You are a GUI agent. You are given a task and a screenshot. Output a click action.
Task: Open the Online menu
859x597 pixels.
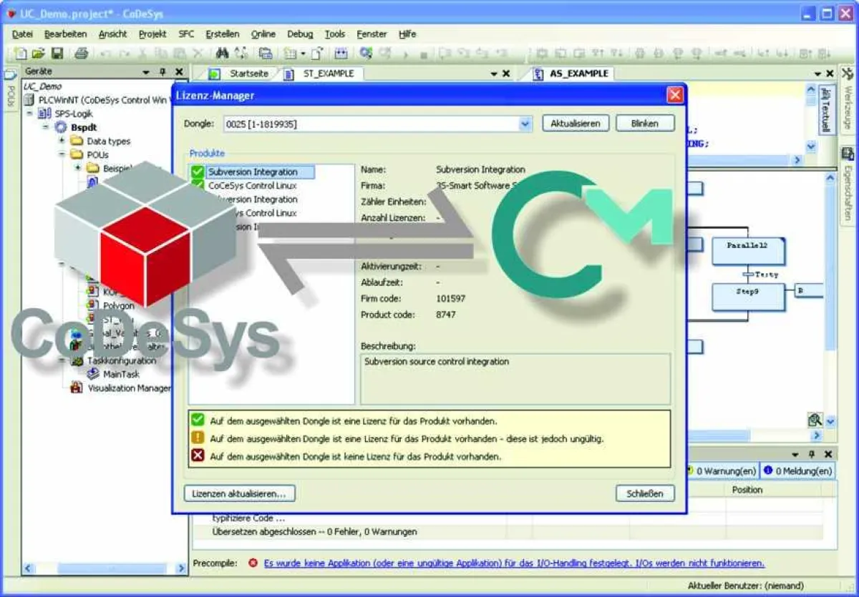[265, 34]
